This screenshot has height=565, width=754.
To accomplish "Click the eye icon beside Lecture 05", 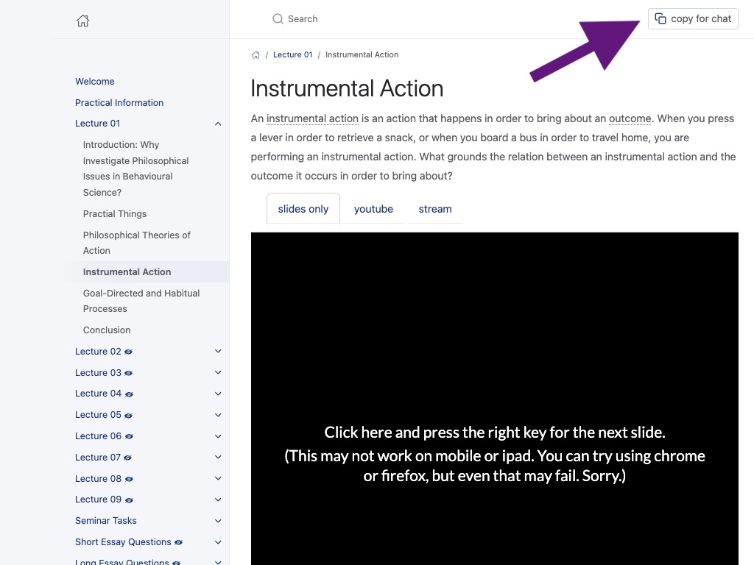I will point(129,416).
